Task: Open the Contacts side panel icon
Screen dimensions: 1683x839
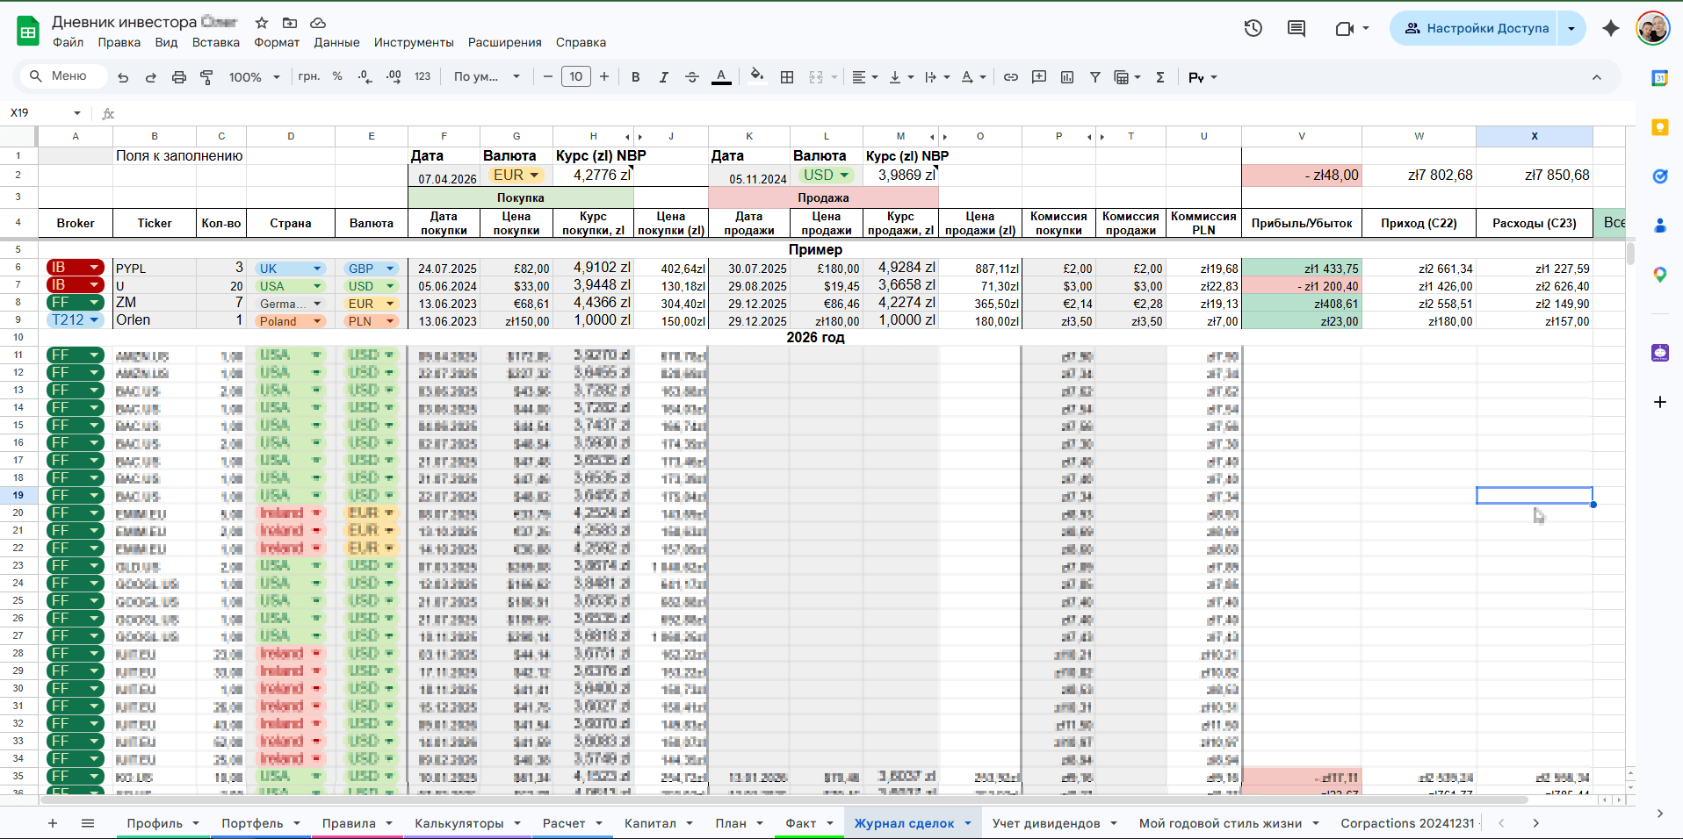Action: [x=1660, y=226]
